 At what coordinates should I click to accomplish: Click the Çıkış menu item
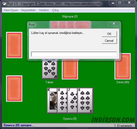(55, 10)
